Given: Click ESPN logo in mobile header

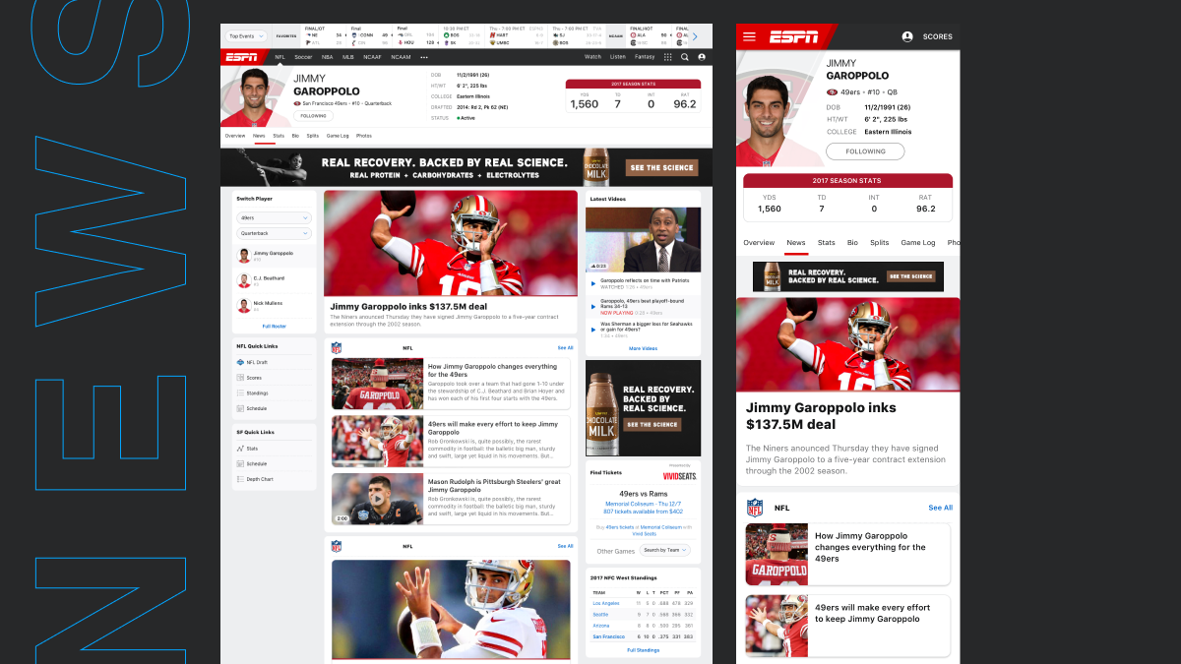Looking at the screenshot, I should [x=793, y=37].
